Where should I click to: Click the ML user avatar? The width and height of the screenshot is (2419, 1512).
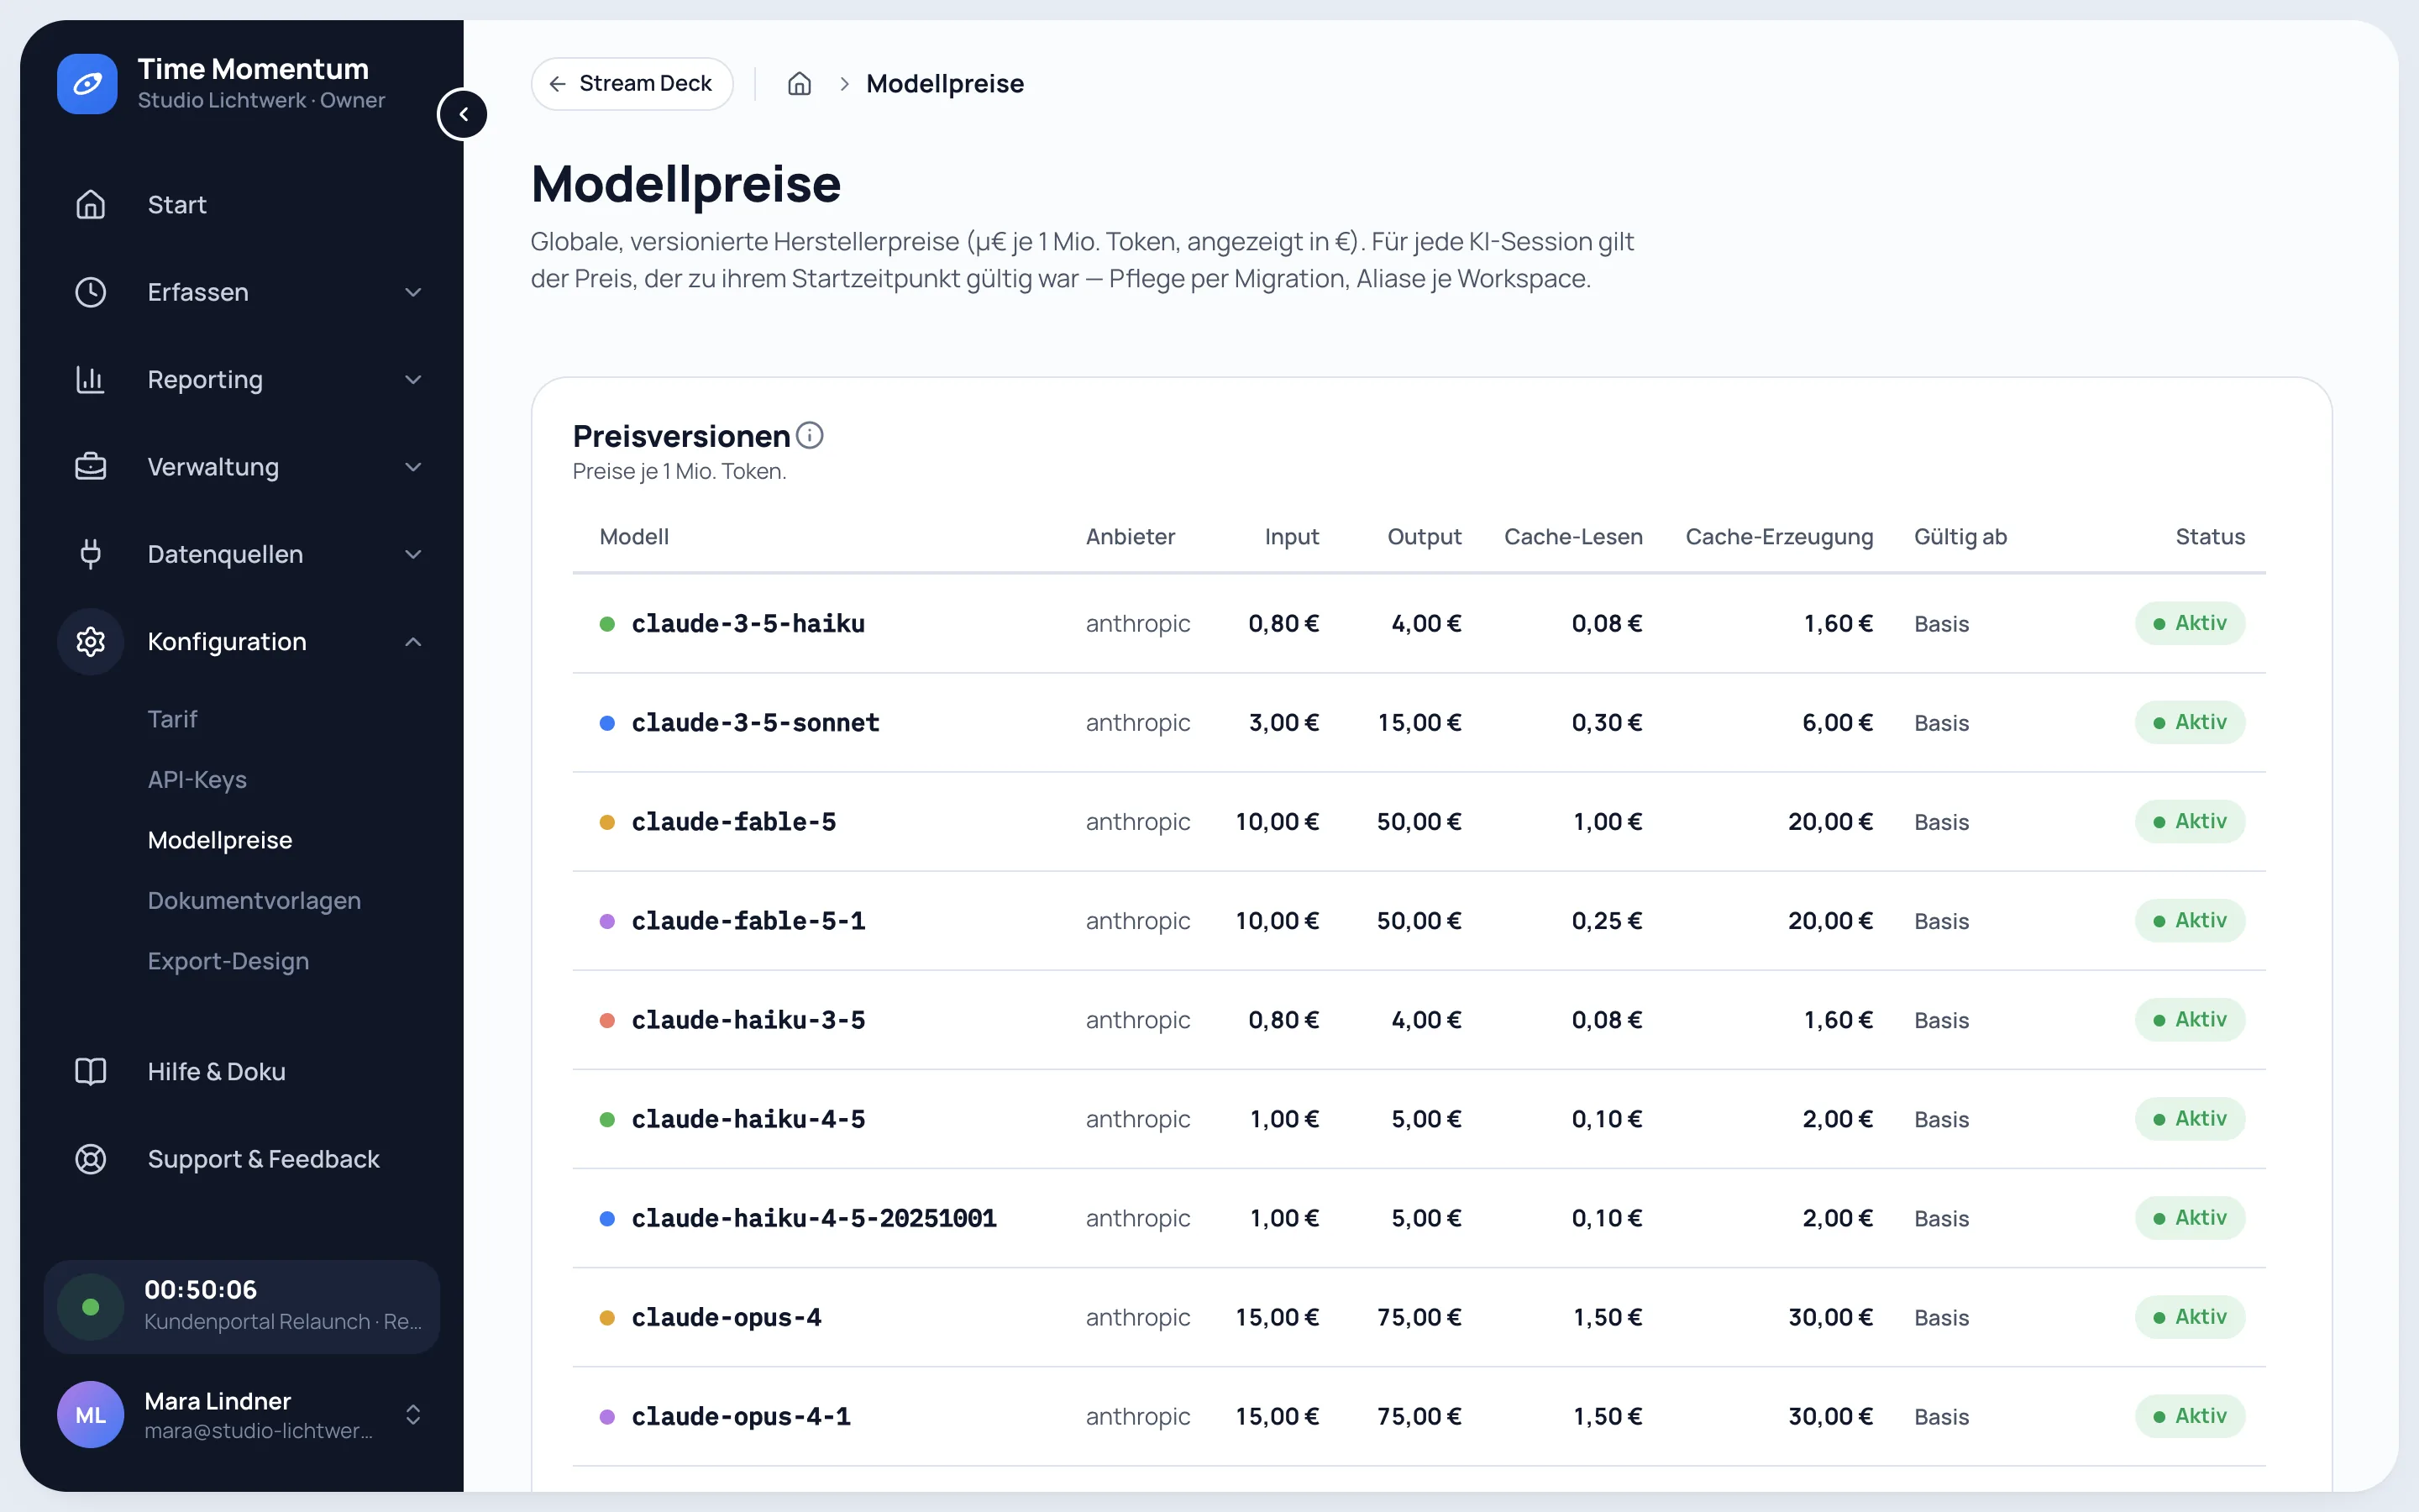click(x=91, y=1415)
